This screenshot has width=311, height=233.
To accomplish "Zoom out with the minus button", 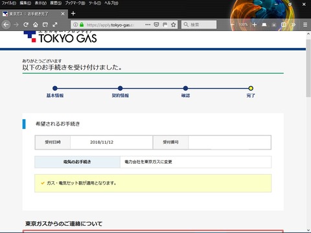I will 232,25.
